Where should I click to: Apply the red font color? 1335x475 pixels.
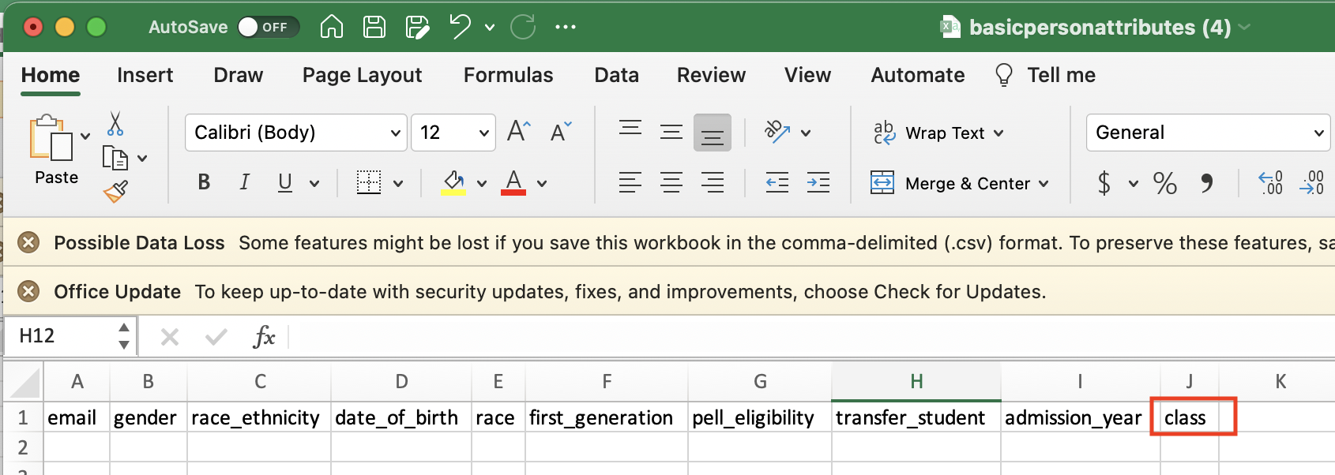click(x=513, y=182)
